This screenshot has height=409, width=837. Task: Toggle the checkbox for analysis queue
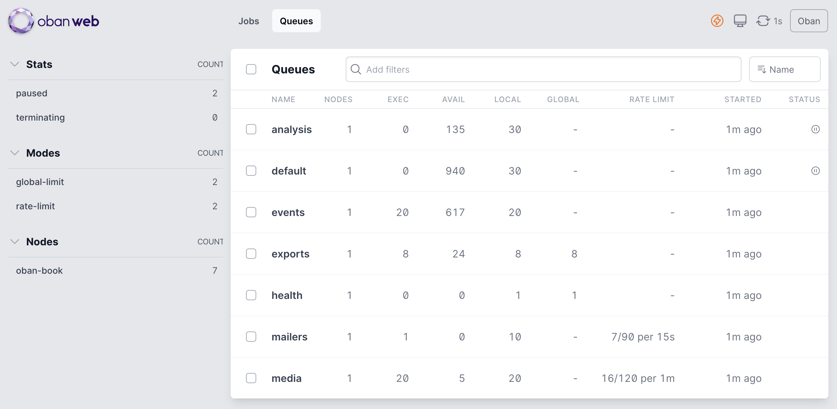[x=251, y=129]
